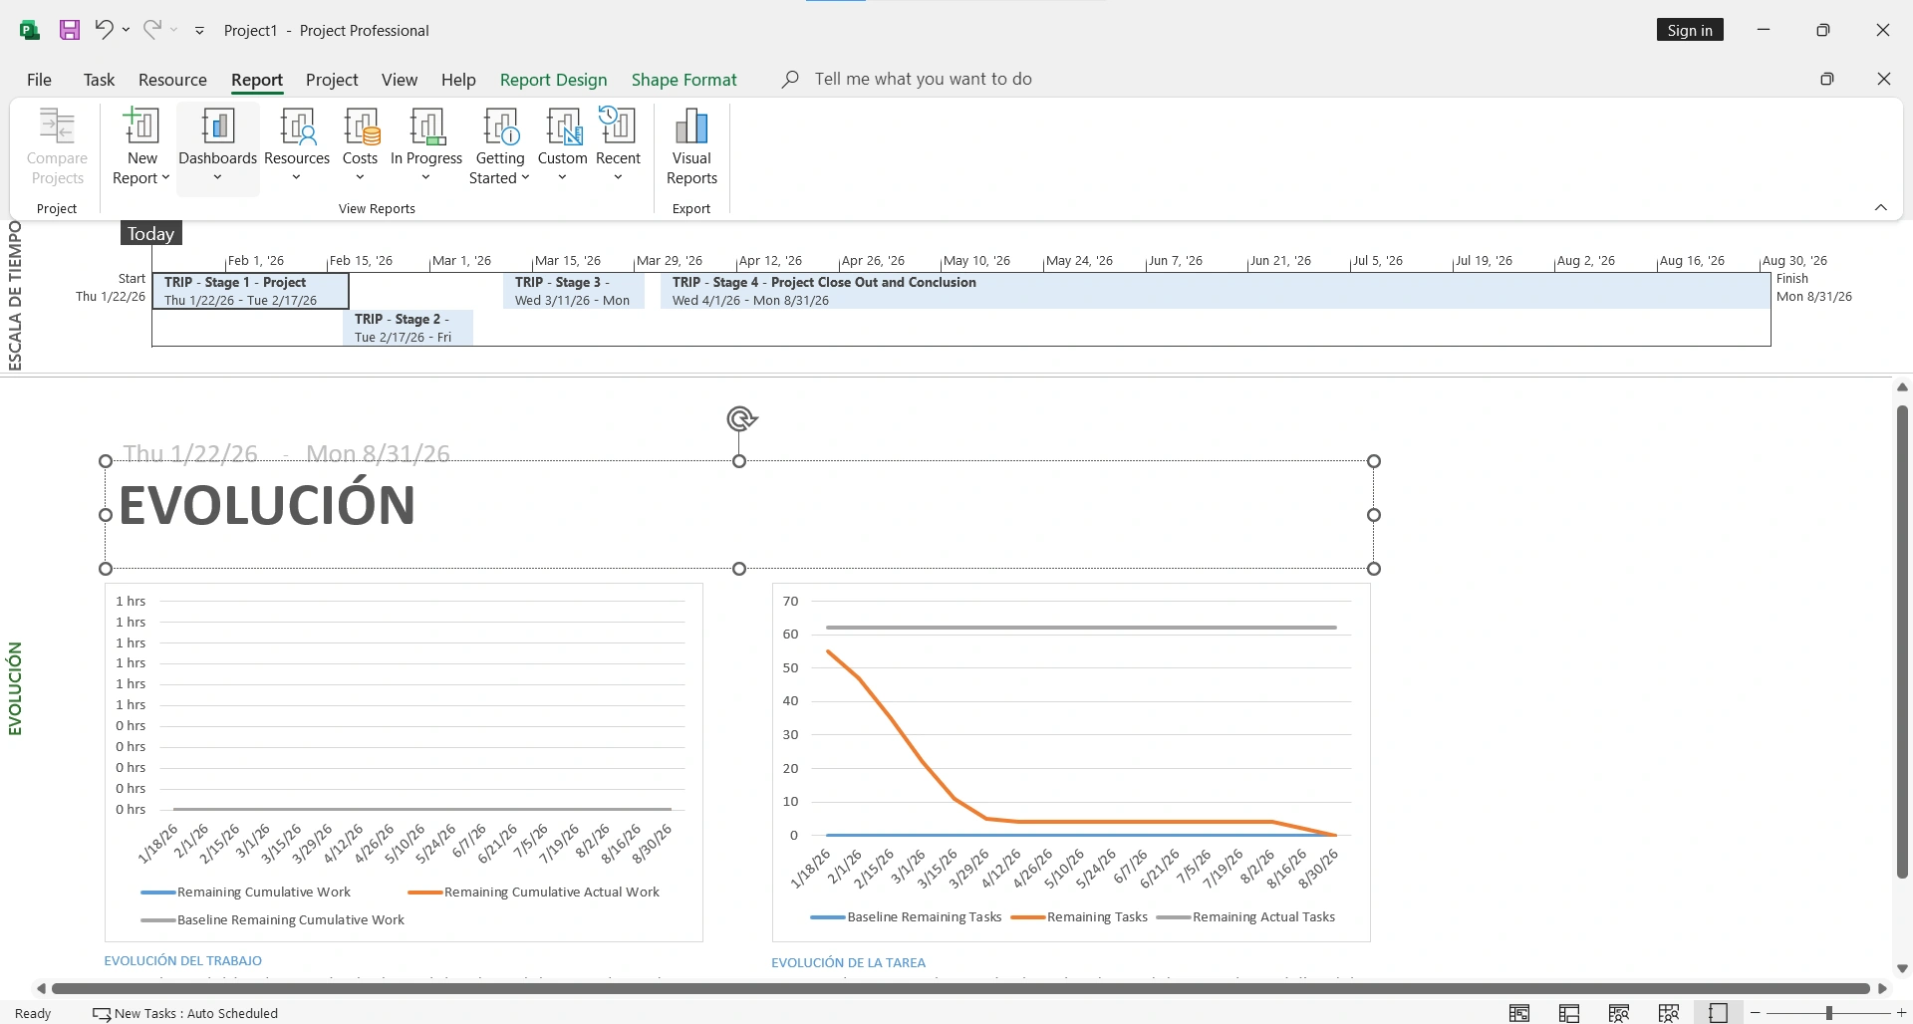Switch to the Report Design tab
This screenshot has height=1024, width=1913.
coord(554,80)
